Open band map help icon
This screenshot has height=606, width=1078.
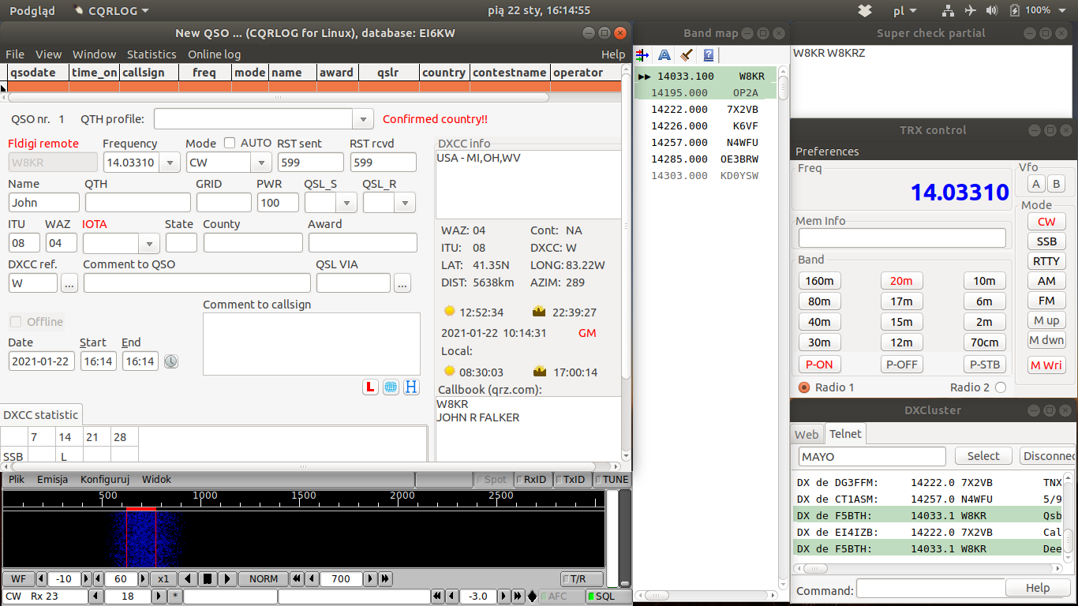(709, 54)
